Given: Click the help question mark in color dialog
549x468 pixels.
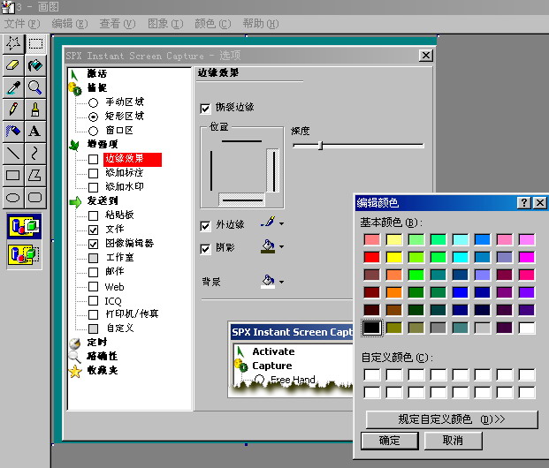Looking at the screenshot, I should 523,203.
